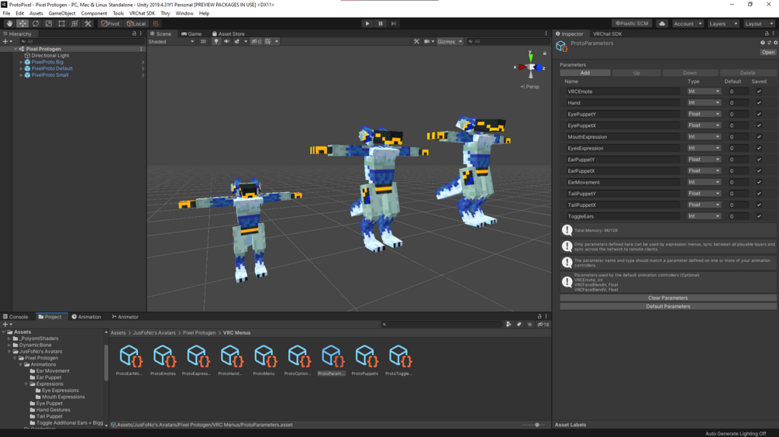Toggle Saved checkbox for TailPuppetX
The height and width of the screenshot is (437, 779).
point(759,205)
